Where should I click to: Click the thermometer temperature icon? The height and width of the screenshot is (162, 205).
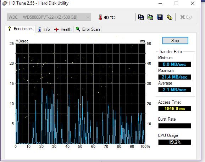100,17
